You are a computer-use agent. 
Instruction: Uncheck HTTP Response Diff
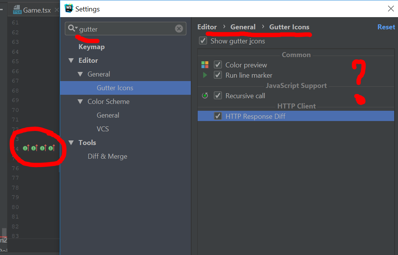[217, 116]
